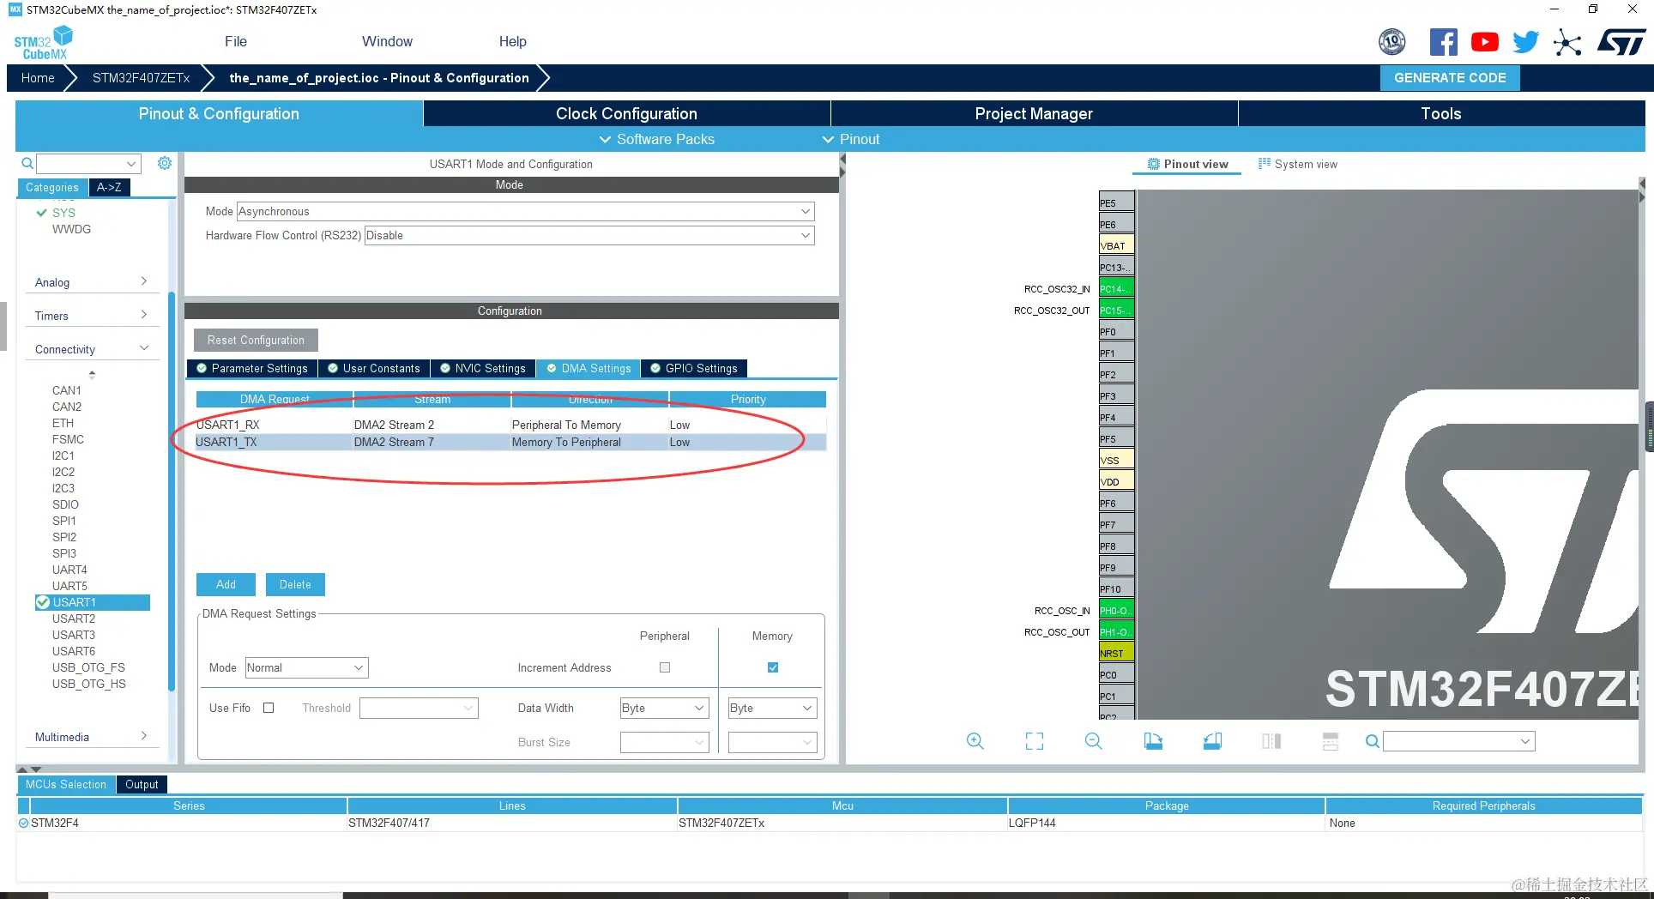The height and width of the screenshot is (899, 1654).
Task: Switch to Tools tab
Action: coord(1441,113)
